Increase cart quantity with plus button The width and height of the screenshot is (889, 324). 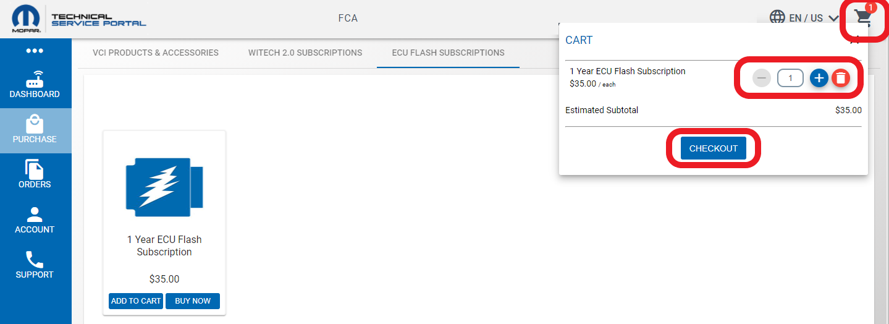point(819,78)
